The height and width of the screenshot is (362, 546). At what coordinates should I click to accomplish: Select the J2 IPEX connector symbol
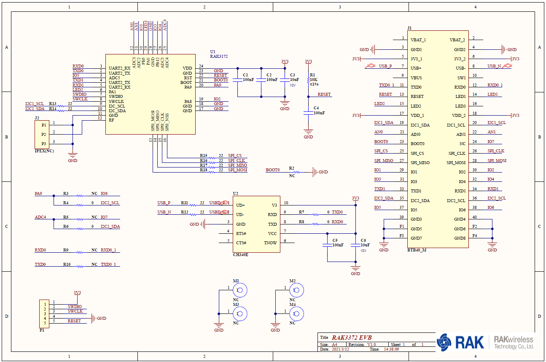tap(42, 135)
